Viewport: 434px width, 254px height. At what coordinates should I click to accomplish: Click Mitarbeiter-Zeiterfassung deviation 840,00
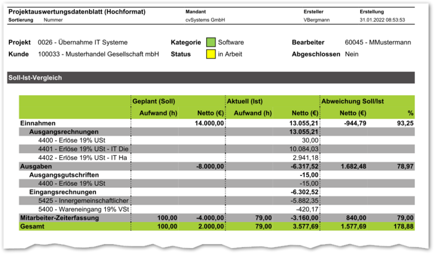356,218
